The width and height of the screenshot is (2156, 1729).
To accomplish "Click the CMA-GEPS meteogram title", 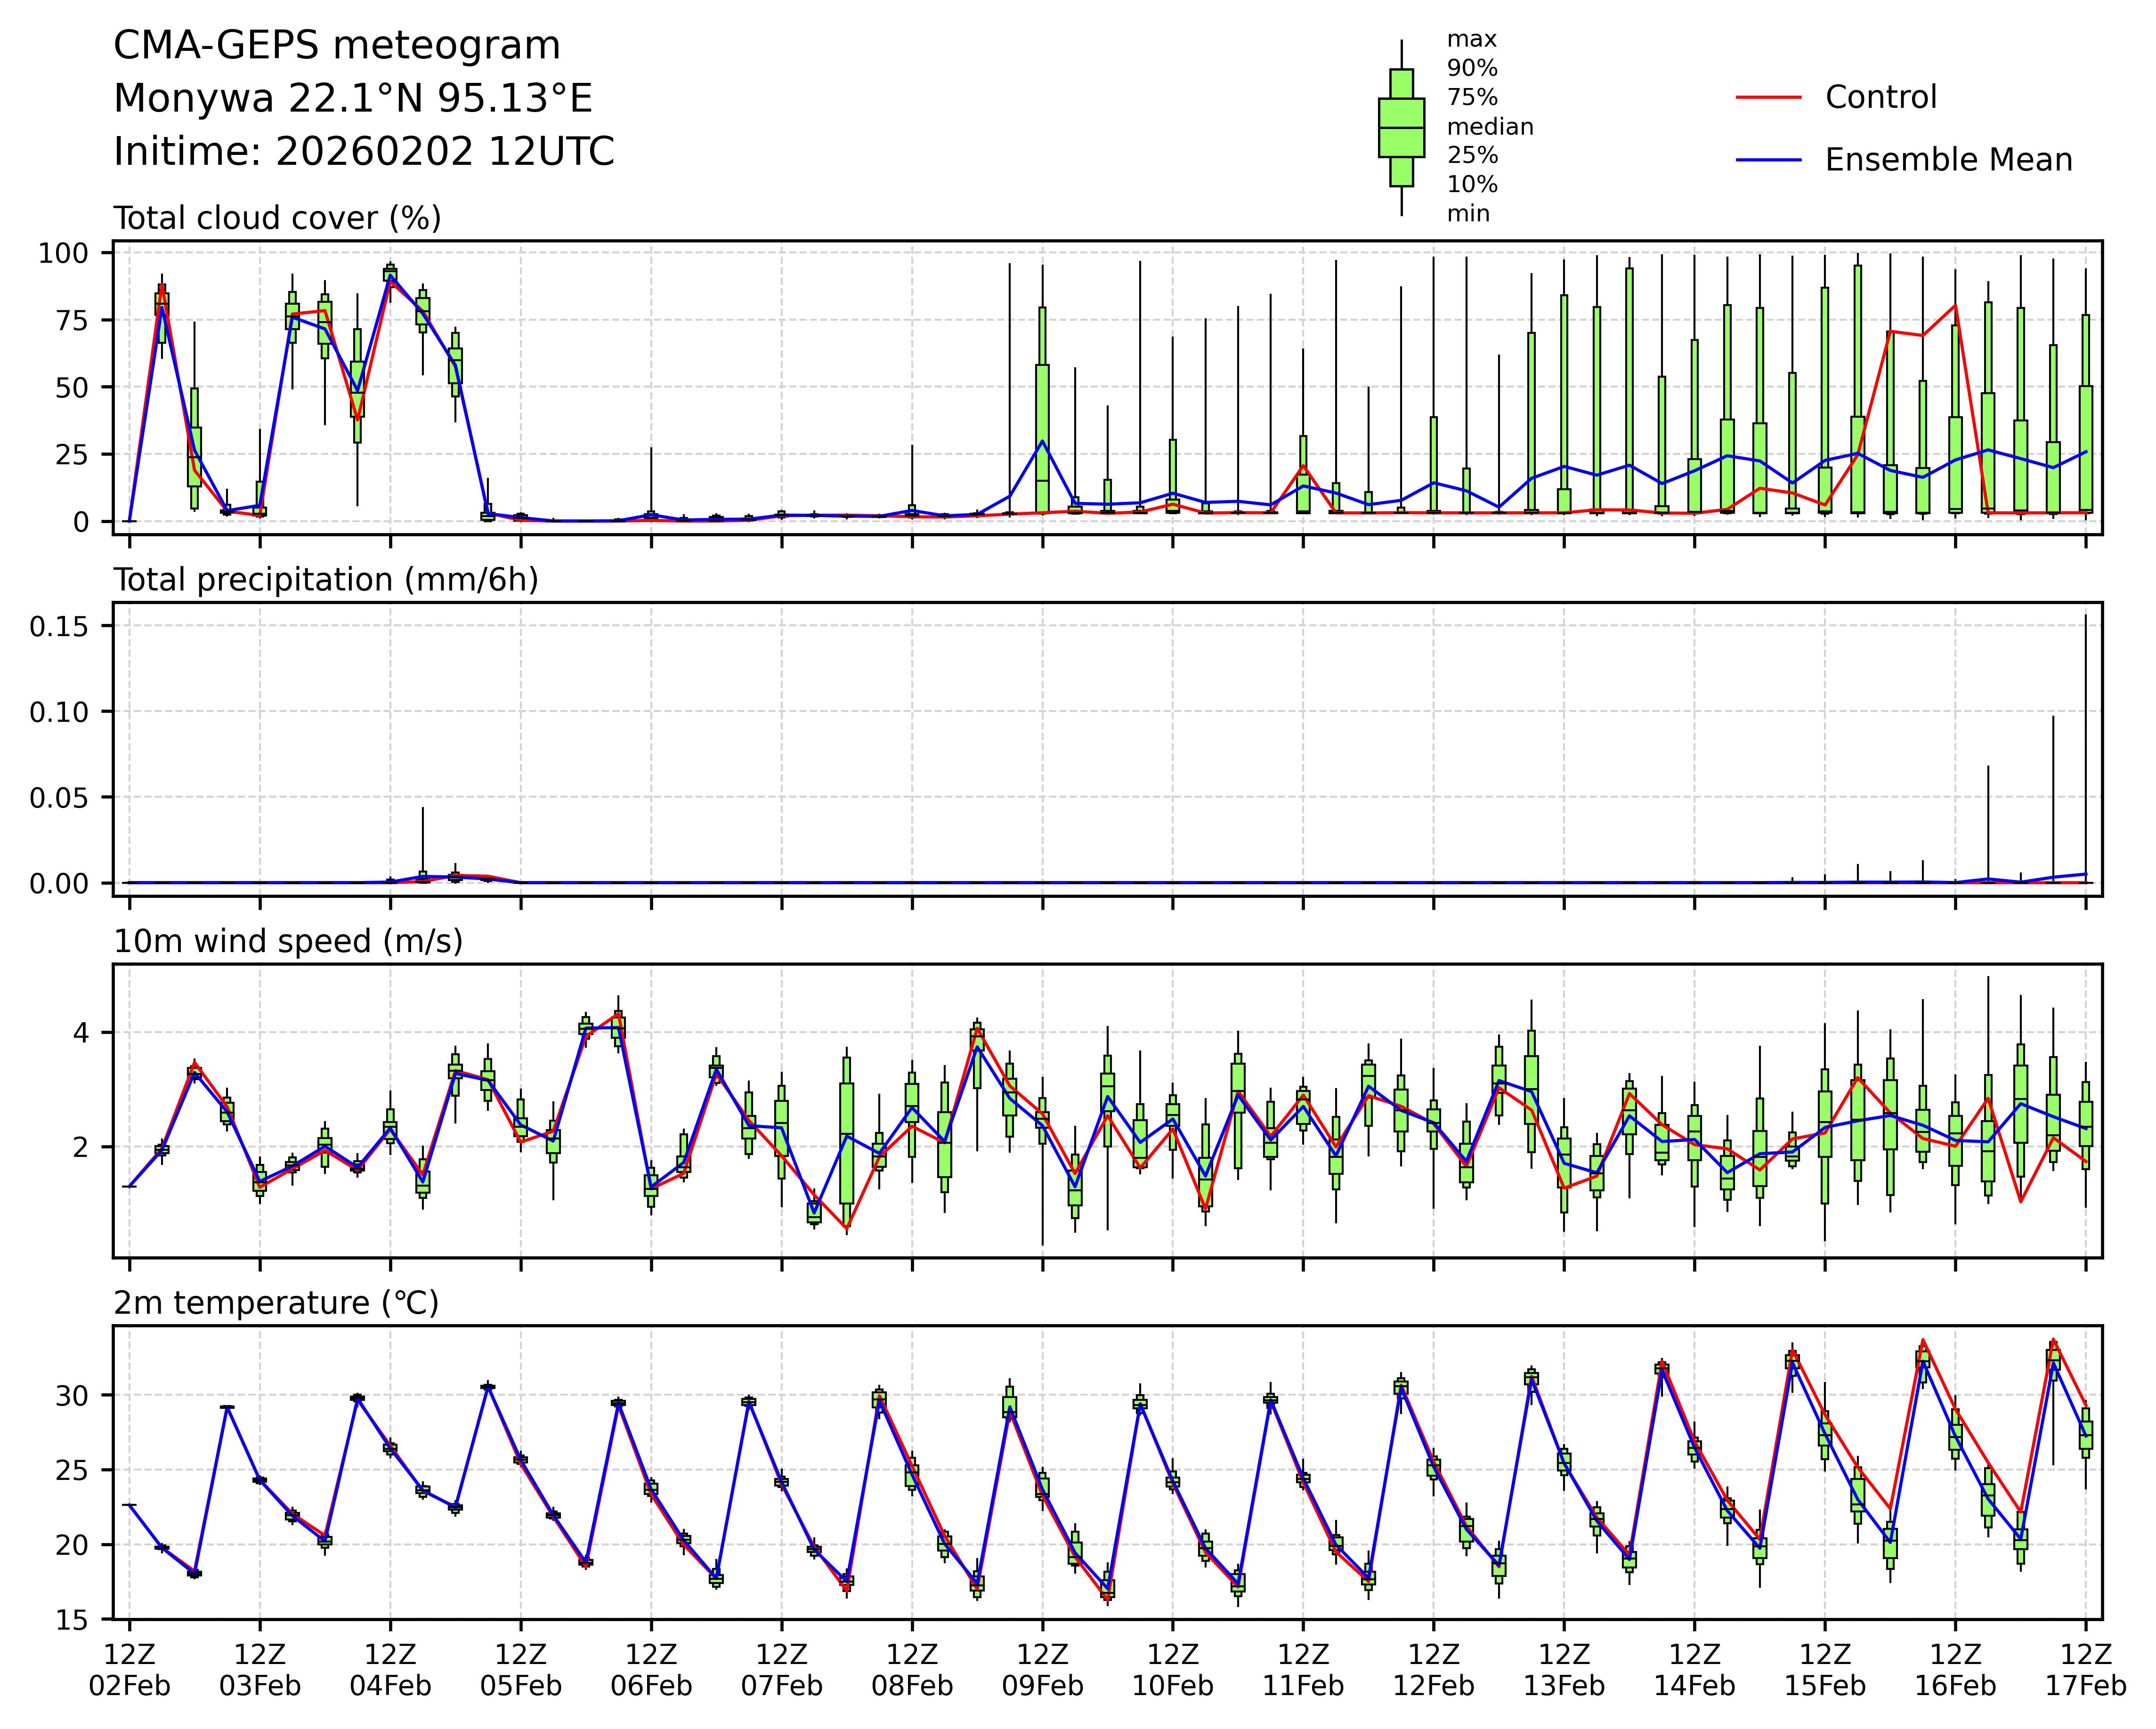I will [337, 46].
